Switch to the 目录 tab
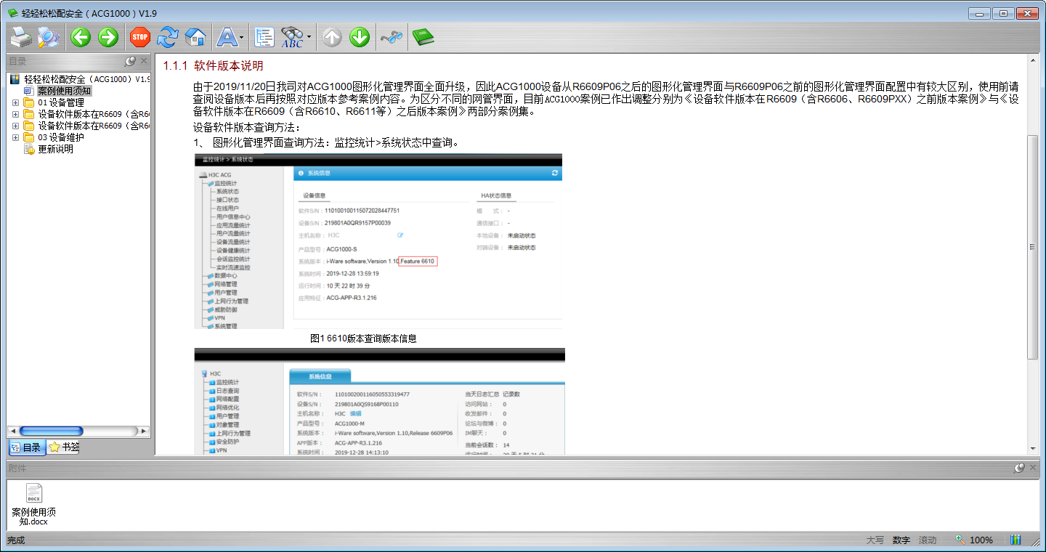This screenshot has width=1046, height=552. tap(26, 447)
